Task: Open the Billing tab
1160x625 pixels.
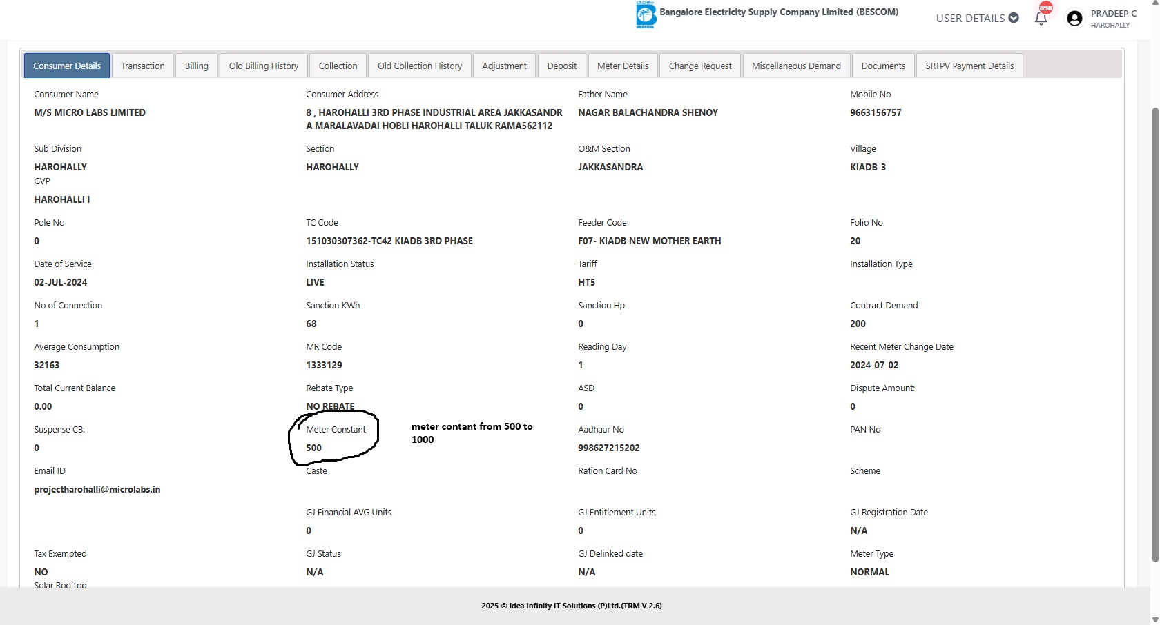Action: tap(197, 66)
